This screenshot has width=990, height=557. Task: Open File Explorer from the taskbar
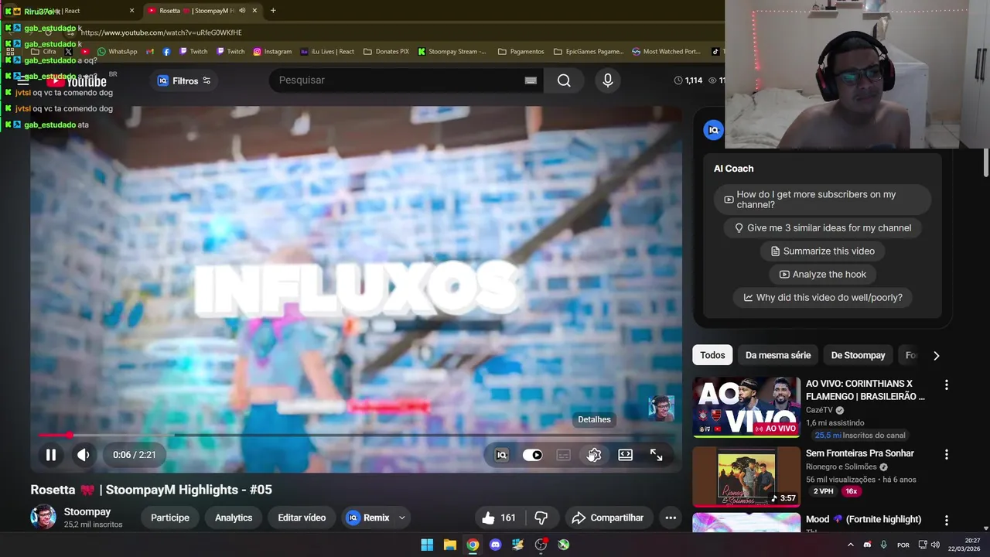pos(449,545)
